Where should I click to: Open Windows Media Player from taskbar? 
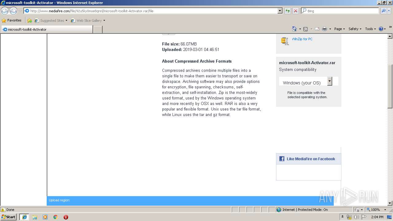45,217
